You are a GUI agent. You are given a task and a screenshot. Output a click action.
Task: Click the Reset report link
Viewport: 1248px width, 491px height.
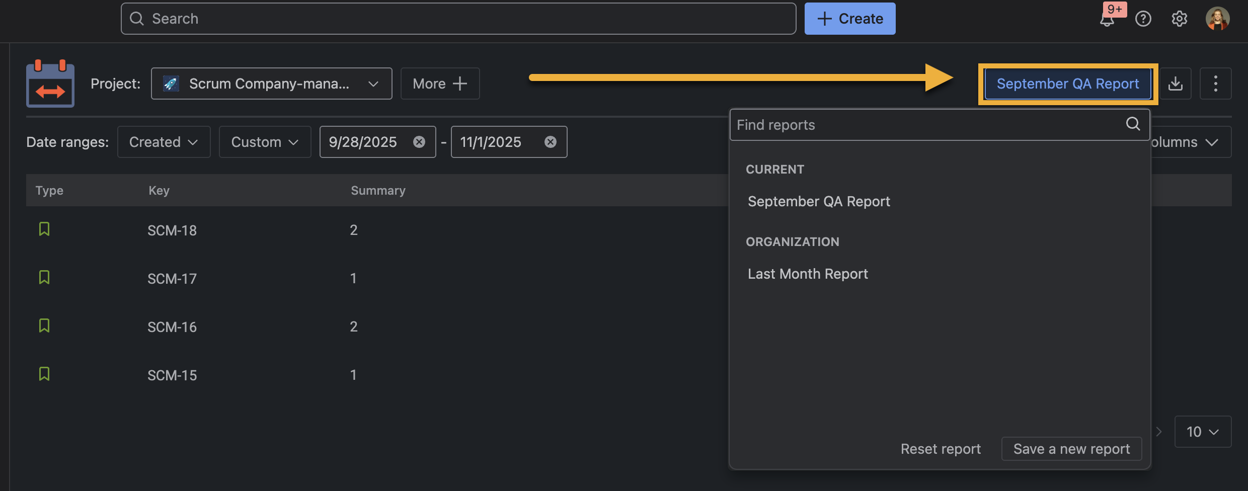(x=941, y=449)
